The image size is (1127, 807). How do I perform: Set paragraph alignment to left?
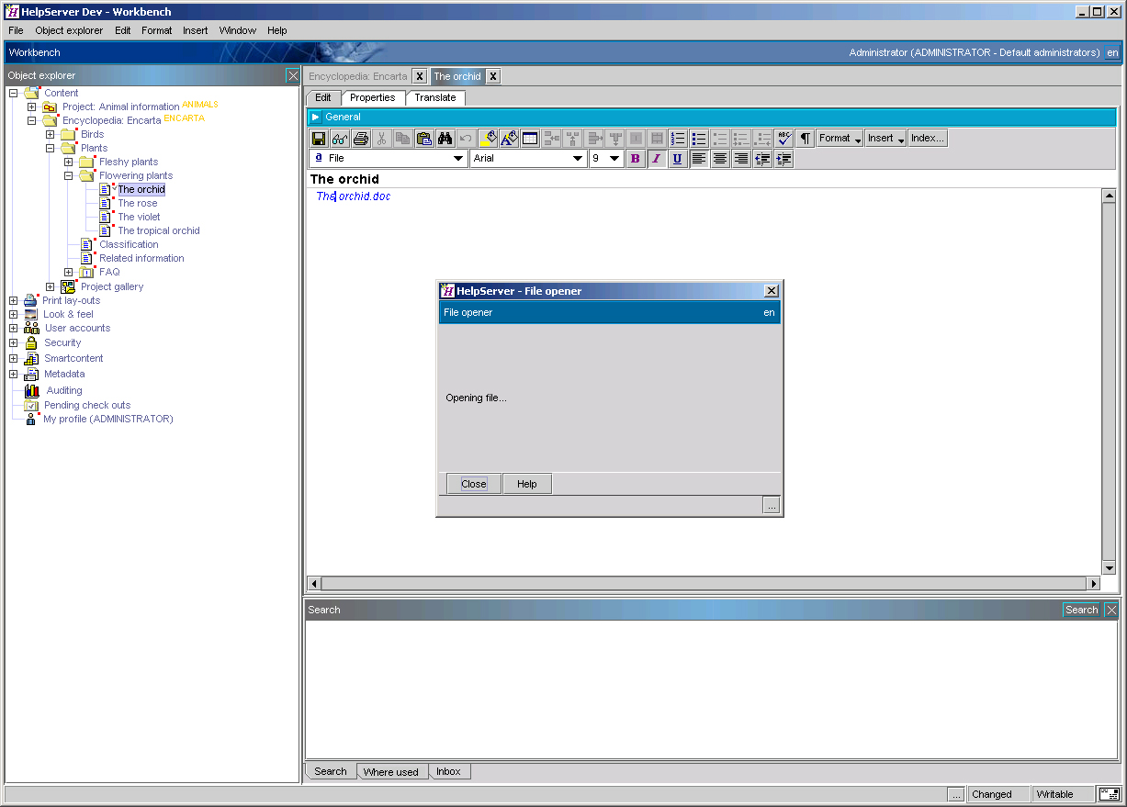(x=699, y=159)
